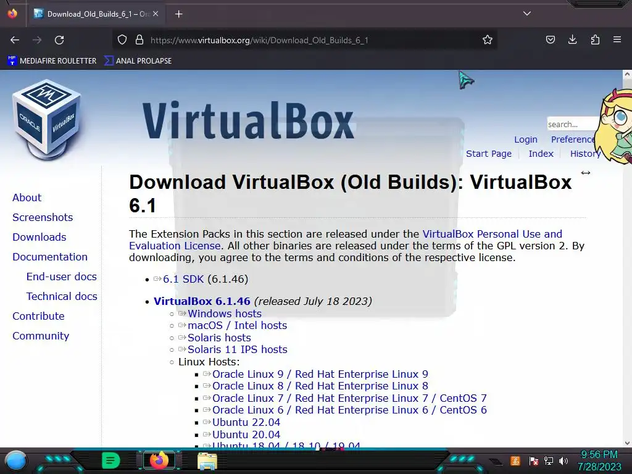Open Technical docs sidebar link
The width and height of the screenshot is (632, 474).
coord(62,296)
